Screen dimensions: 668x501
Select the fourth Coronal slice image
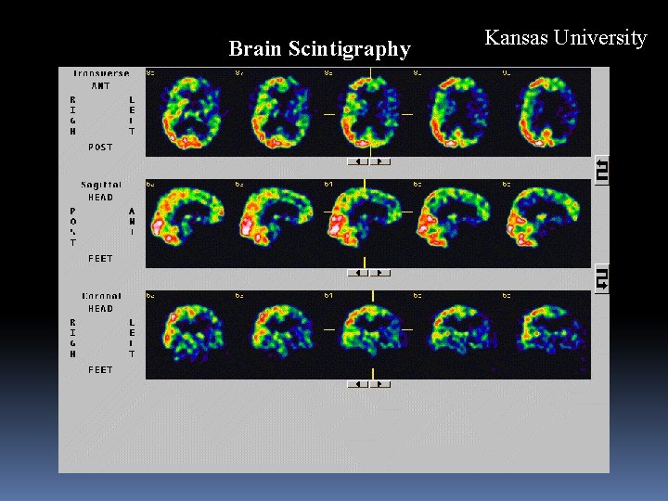(x=457, y=335)
